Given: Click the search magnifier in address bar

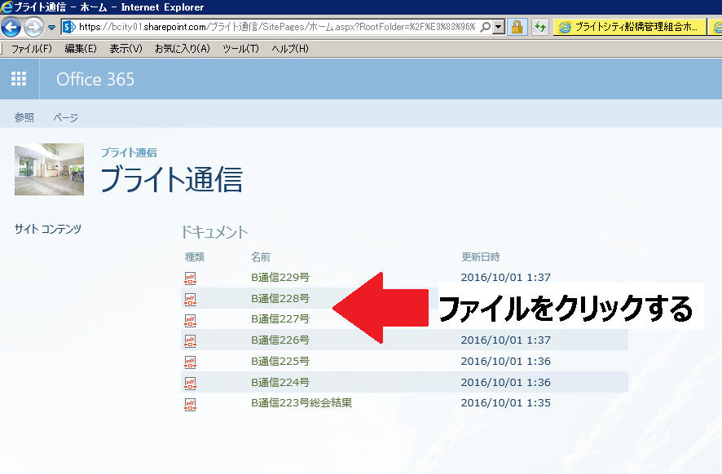Looking at the screenshot, I should tap(486, 27).
